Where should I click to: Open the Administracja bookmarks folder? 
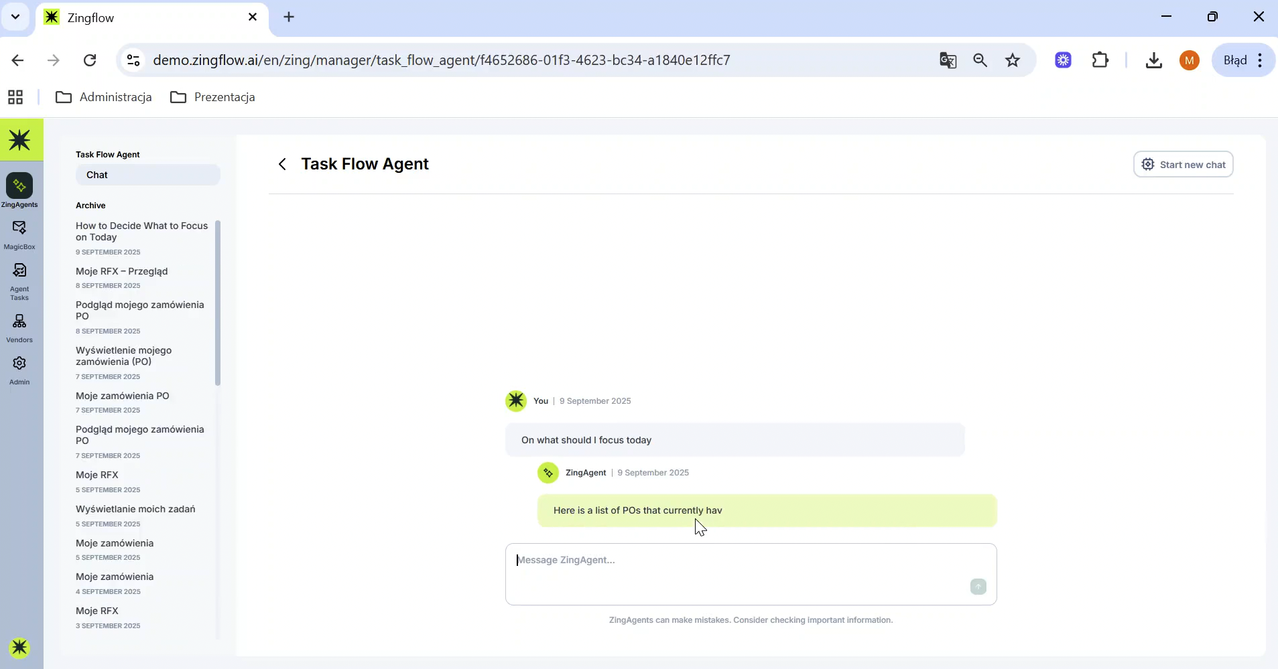tap(104, 97)
